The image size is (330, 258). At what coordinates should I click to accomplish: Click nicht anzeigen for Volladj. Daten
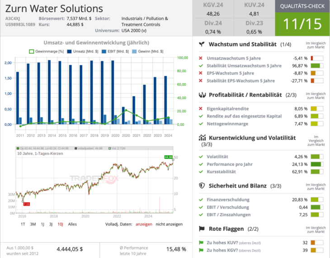click(x=169, y=224)
